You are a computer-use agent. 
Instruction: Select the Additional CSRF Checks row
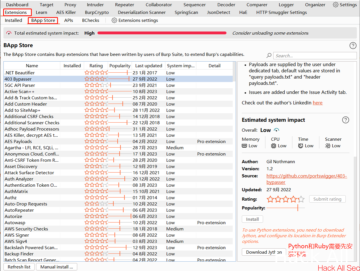click(x=118, y=116)
